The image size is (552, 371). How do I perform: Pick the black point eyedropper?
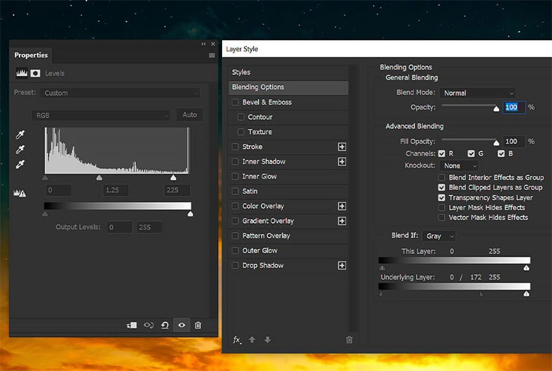20,134
